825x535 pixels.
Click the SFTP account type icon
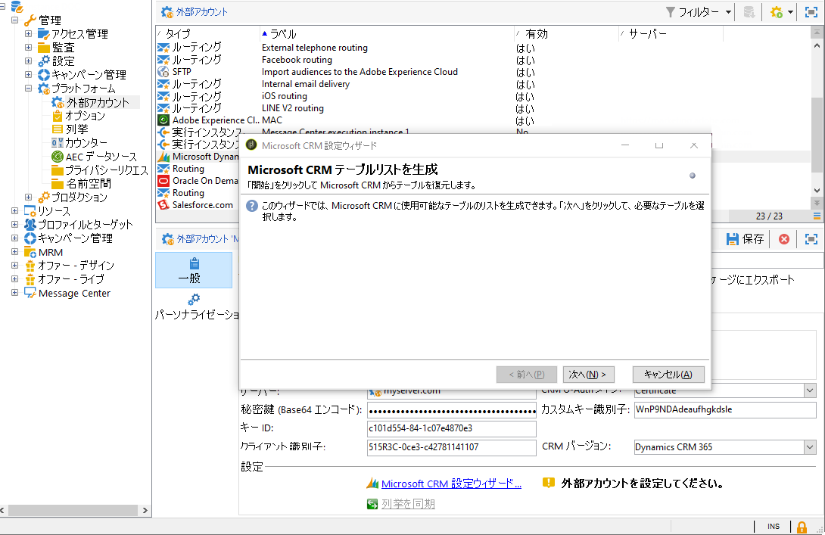click(x=163, y=72)
